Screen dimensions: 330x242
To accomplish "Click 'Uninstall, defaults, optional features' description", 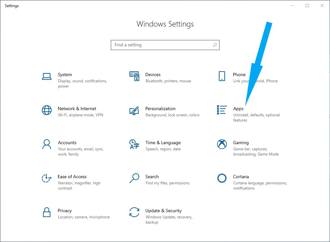I will [x=257, y=118].
